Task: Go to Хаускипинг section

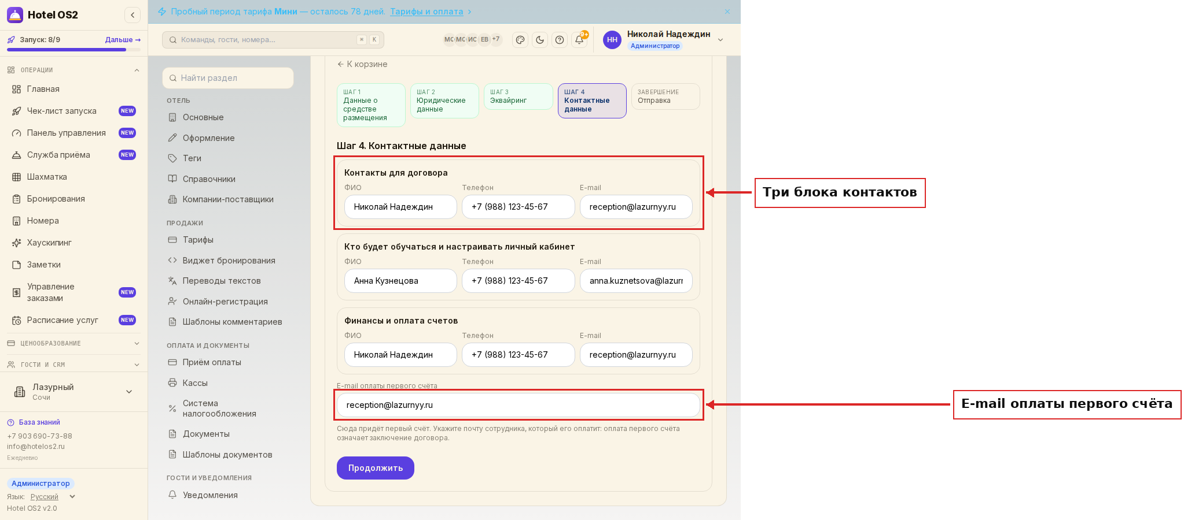Action: click(x=73, y=243)
